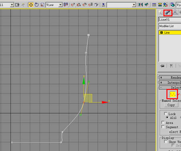Open the Modifier List dropdown
Image resolution: width=181 pixels, height=151 pixels.
170,26
